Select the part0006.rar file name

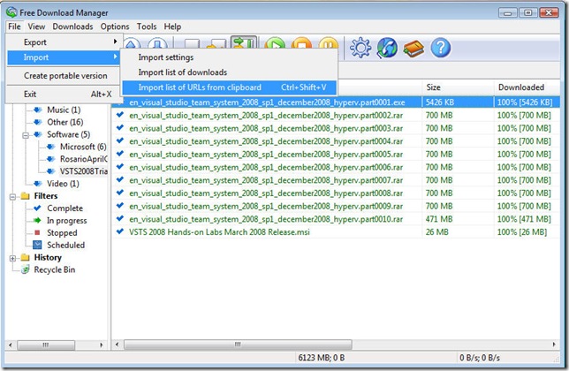pyautogui.click(x=266, y=167)
